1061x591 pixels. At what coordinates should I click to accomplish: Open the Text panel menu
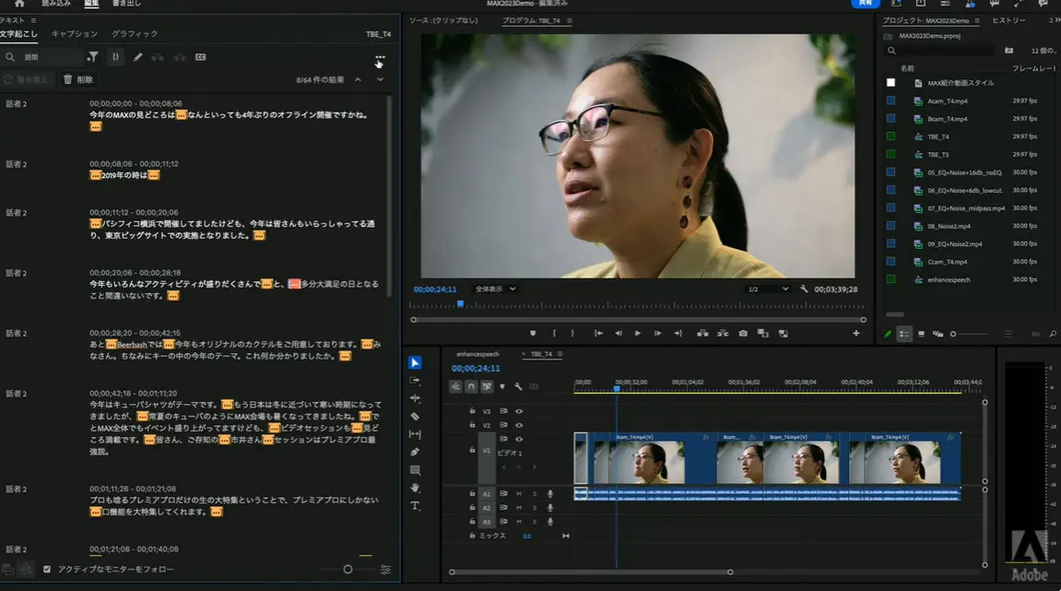(33, 20)
